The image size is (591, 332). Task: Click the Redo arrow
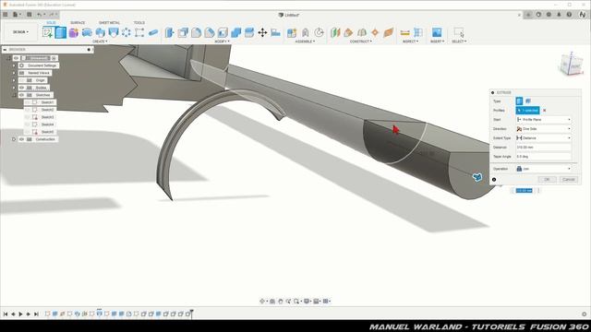click(x=52, y=15)
